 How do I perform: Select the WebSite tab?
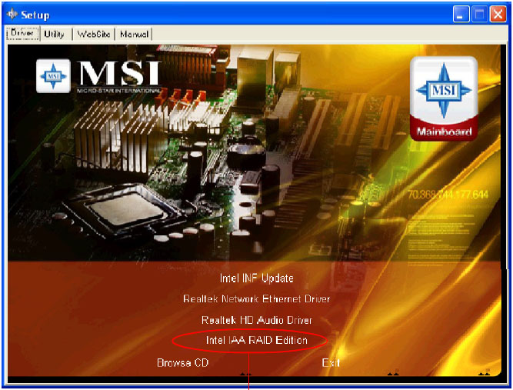(94, 34)
